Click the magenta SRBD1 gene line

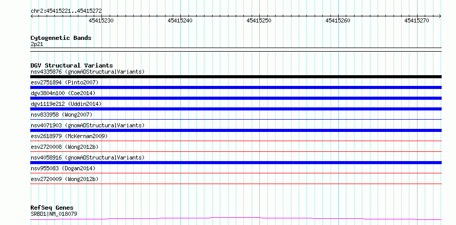[236, 218]
